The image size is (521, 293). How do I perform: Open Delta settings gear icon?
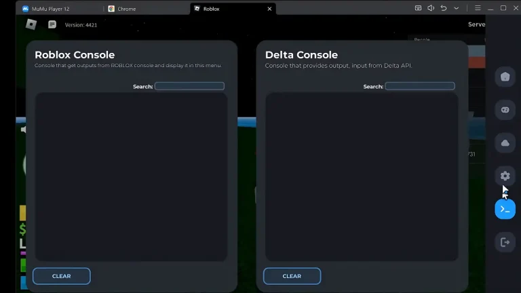[505, 176]
